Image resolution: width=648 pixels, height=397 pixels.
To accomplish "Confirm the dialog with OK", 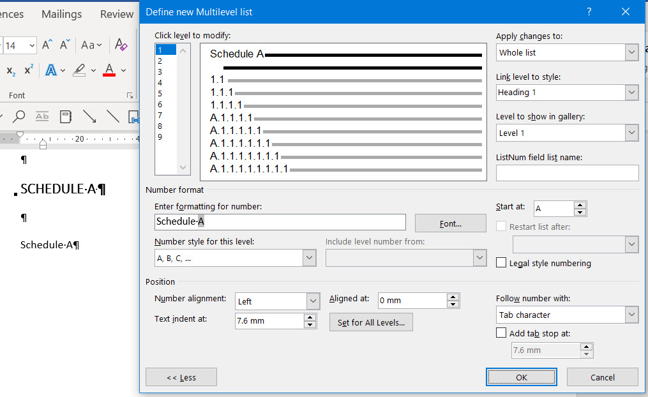I will tap(521, 377).
